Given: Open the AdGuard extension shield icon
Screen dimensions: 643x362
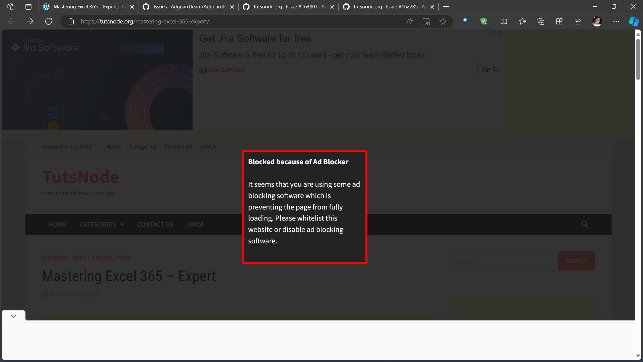Looking at the screenshot, I should point(483,21).
